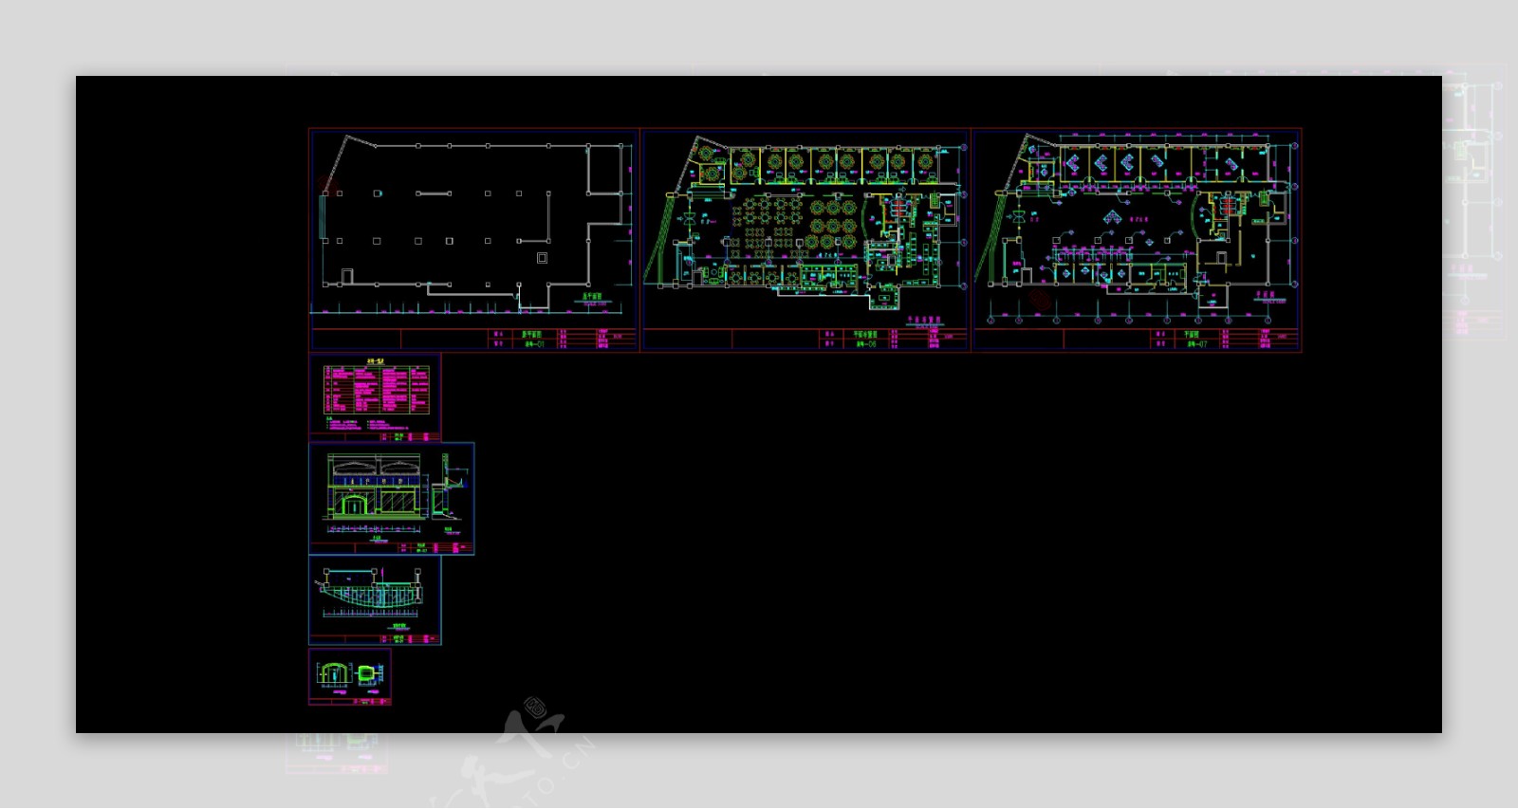Viewport: 1518px width, 809px height.
Task: Click the third floor plan's title block
Action: click(1137, 340)
